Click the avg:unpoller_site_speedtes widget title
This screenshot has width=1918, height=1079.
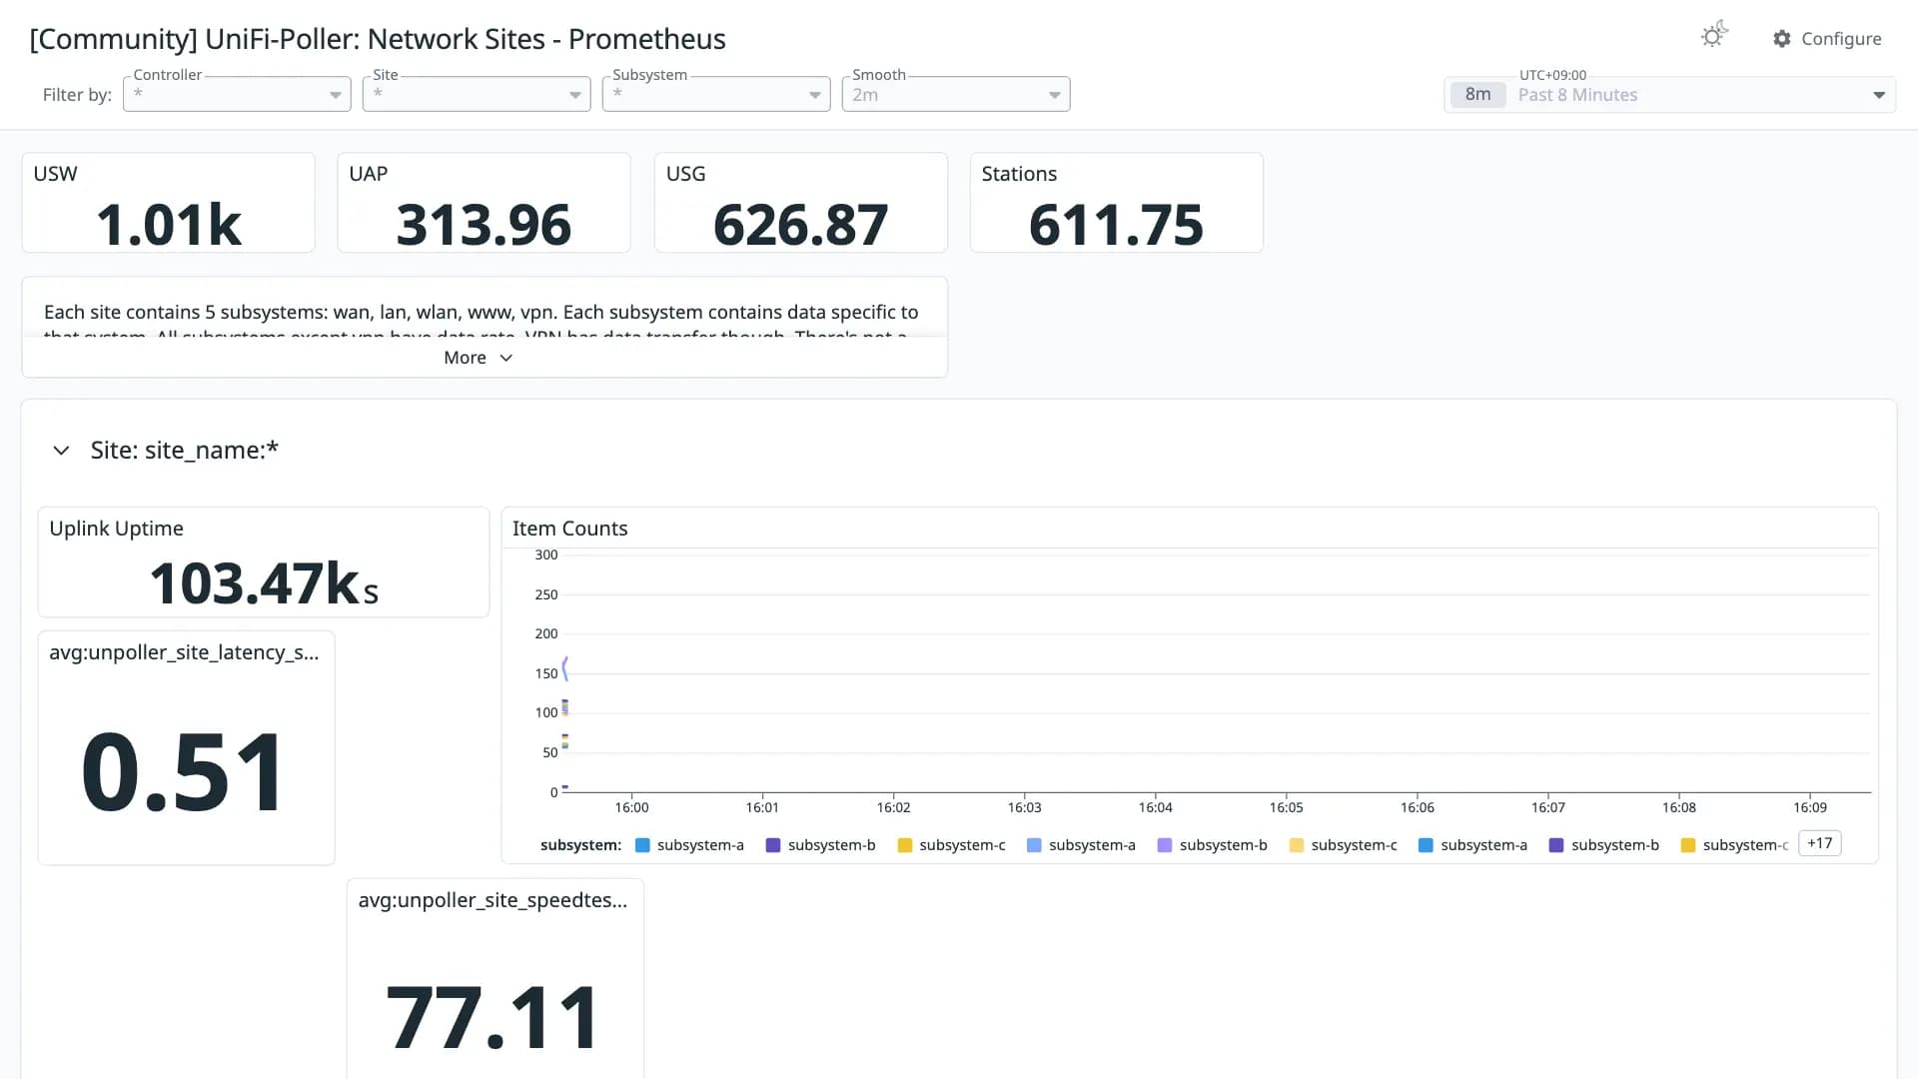click(x=492, y=900)
